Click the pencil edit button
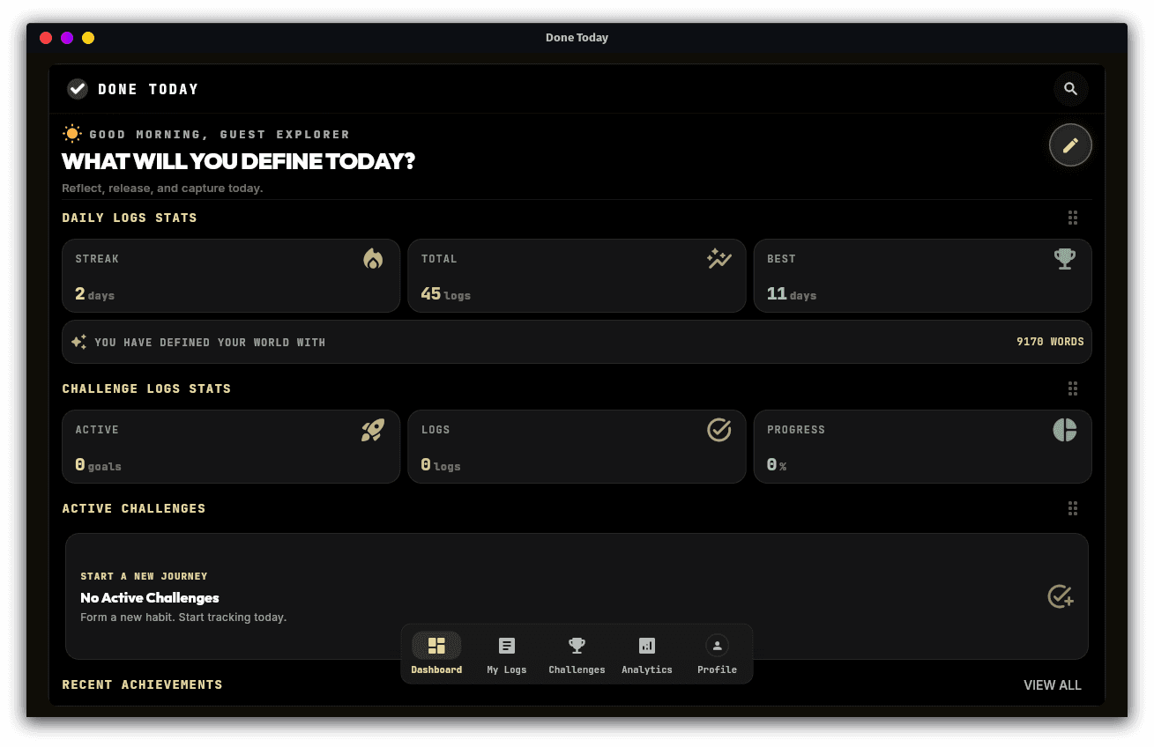This screenshot has height=747, width=1154. pyautogui.click(x=1070, y=145)
